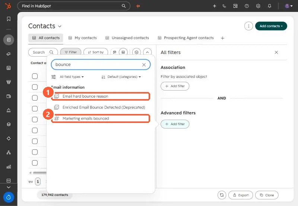Open Service bell icon in sidebar
Image resolution: width=298 pixels, height=206 pixels.
[x=9, y=110]
